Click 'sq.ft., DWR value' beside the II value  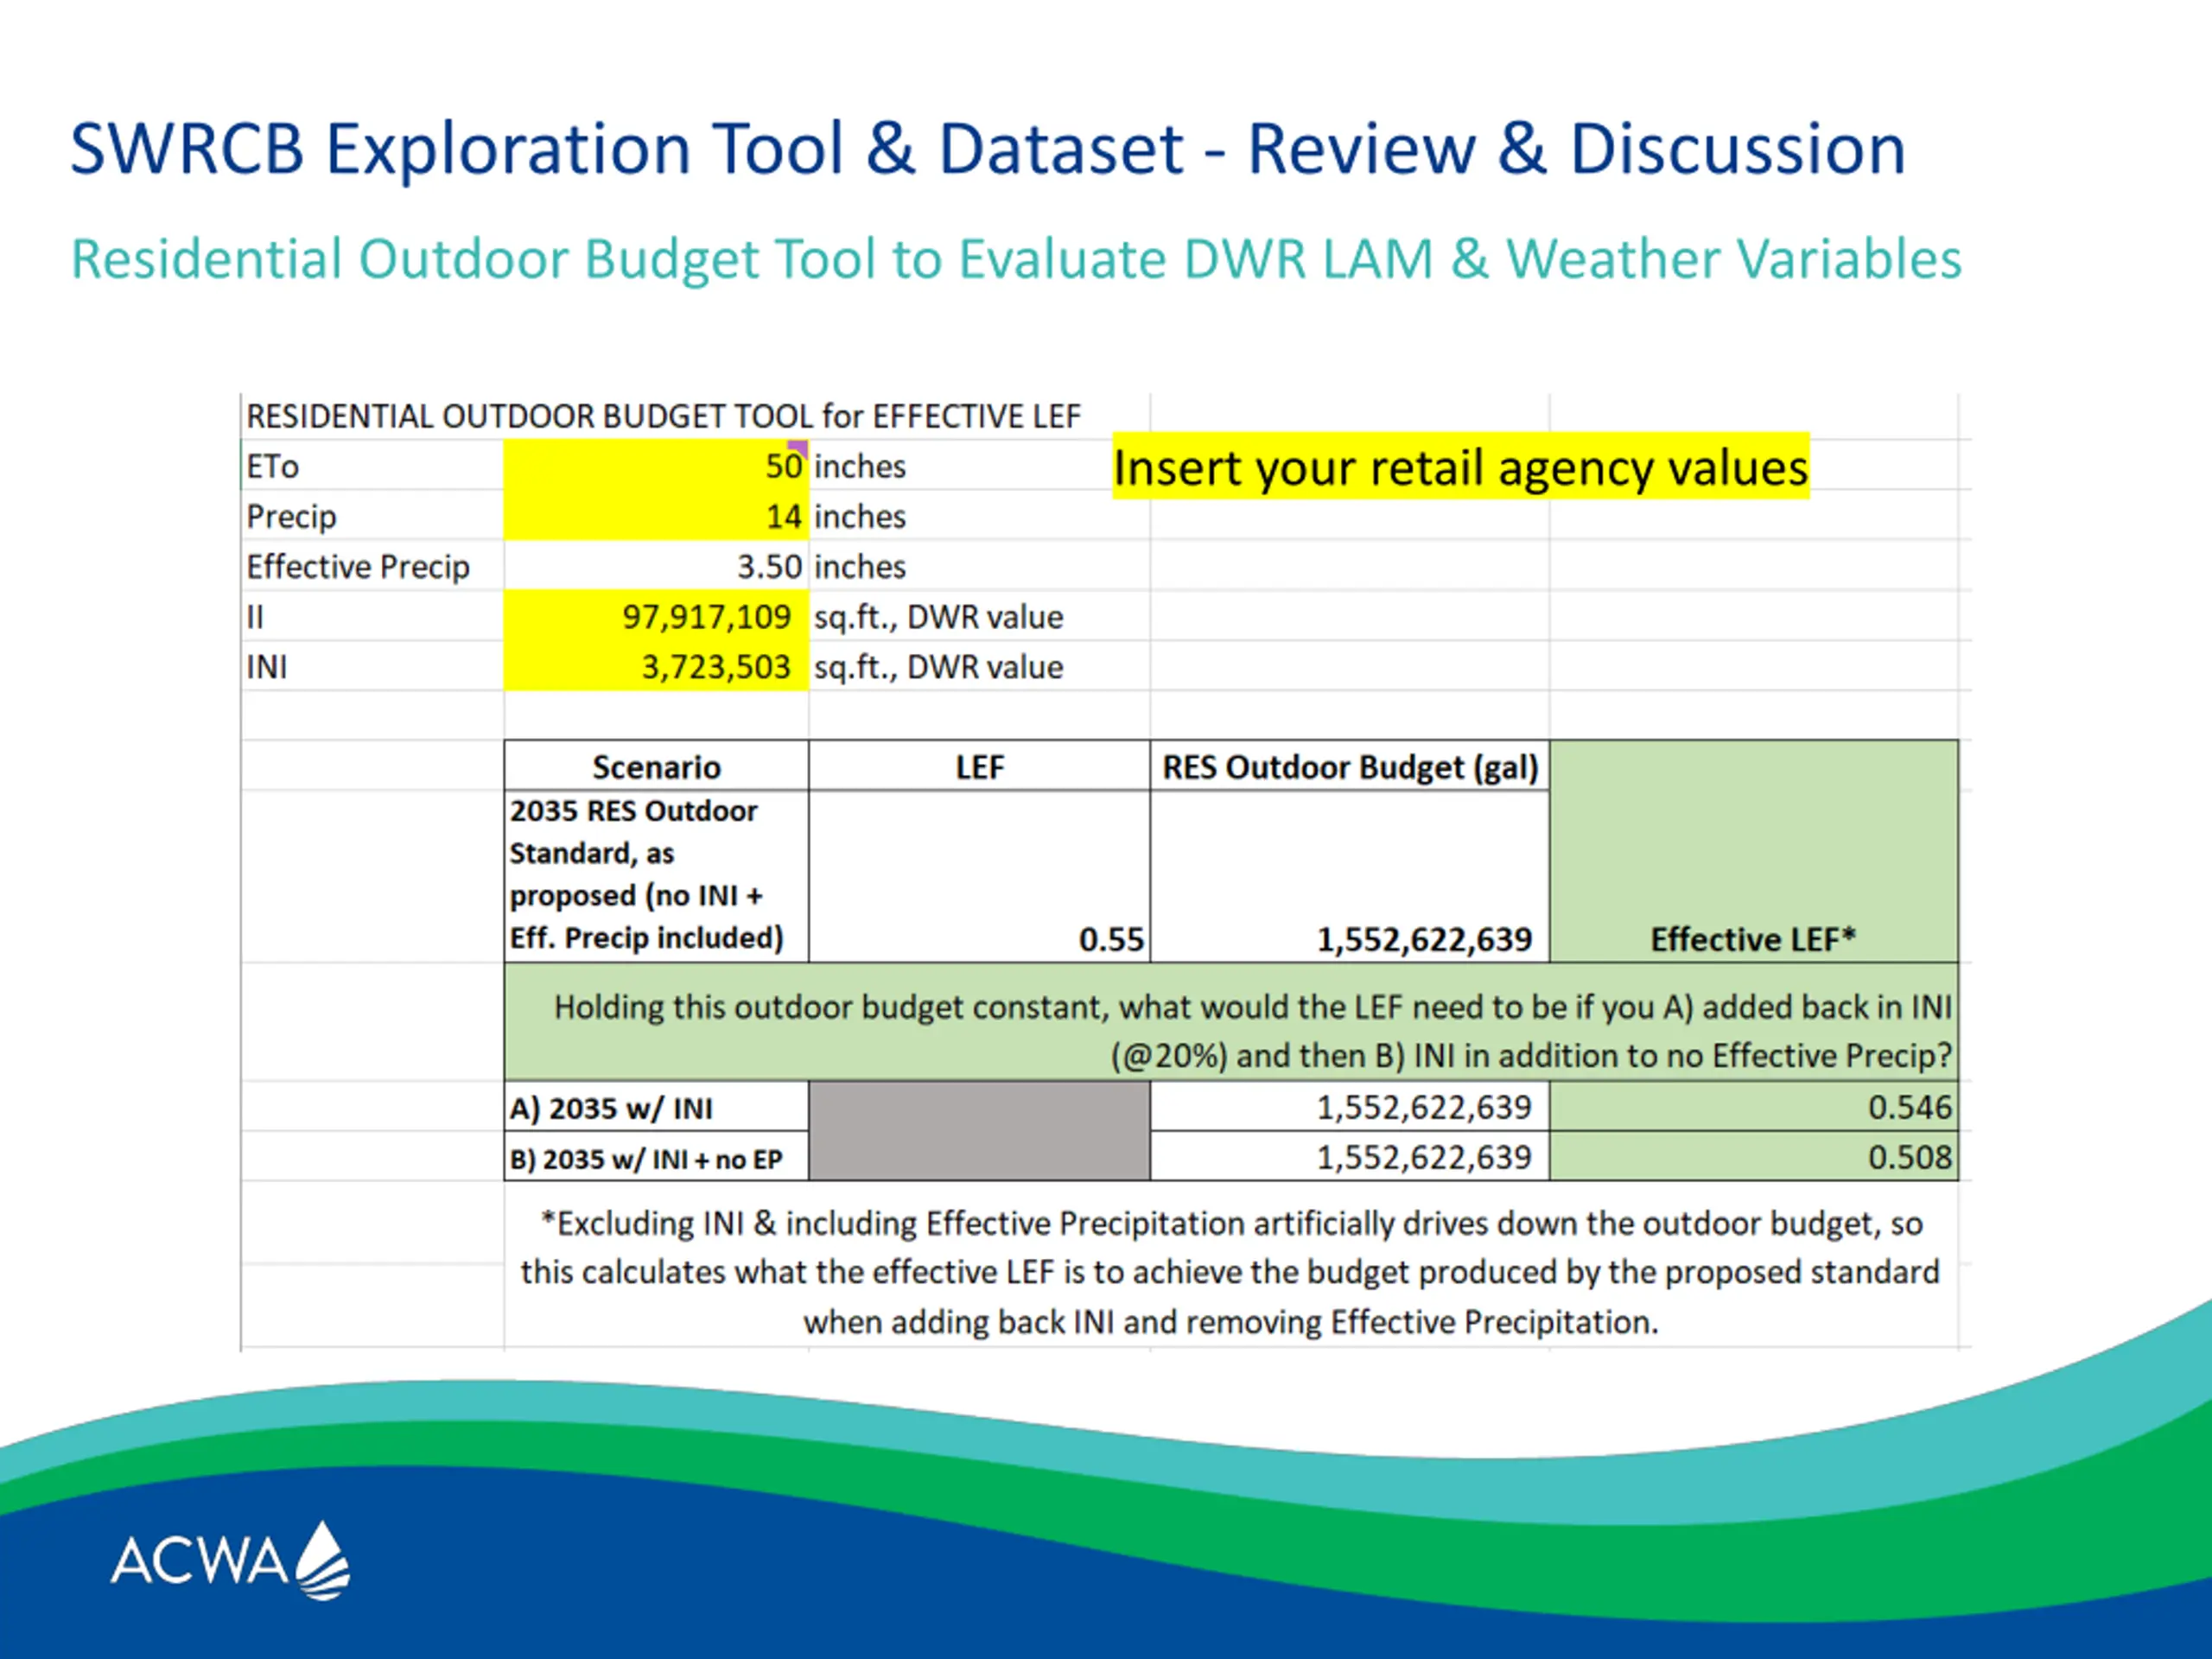pyautogui.click(x=938, y=617)
